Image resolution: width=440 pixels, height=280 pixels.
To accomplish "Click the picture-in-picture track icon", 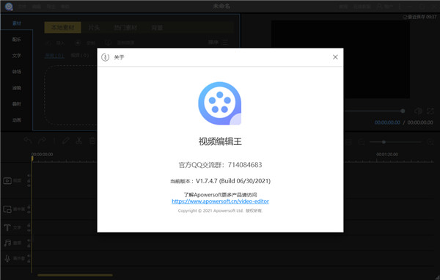I will click(x=7, y=209).
